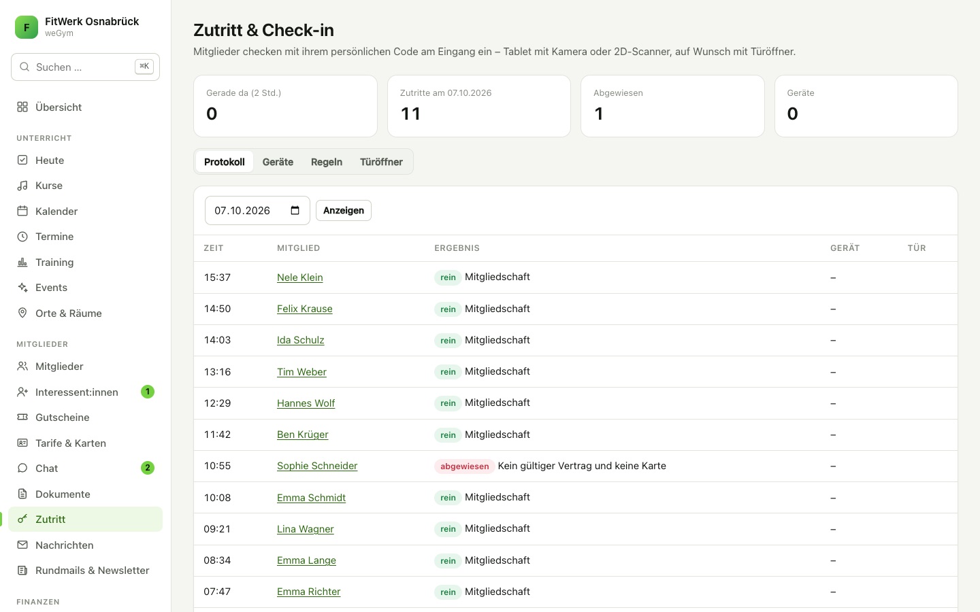
Task: Open Übersicht via its grid icon
Action: pyautogui.click(x=22, y=107)
